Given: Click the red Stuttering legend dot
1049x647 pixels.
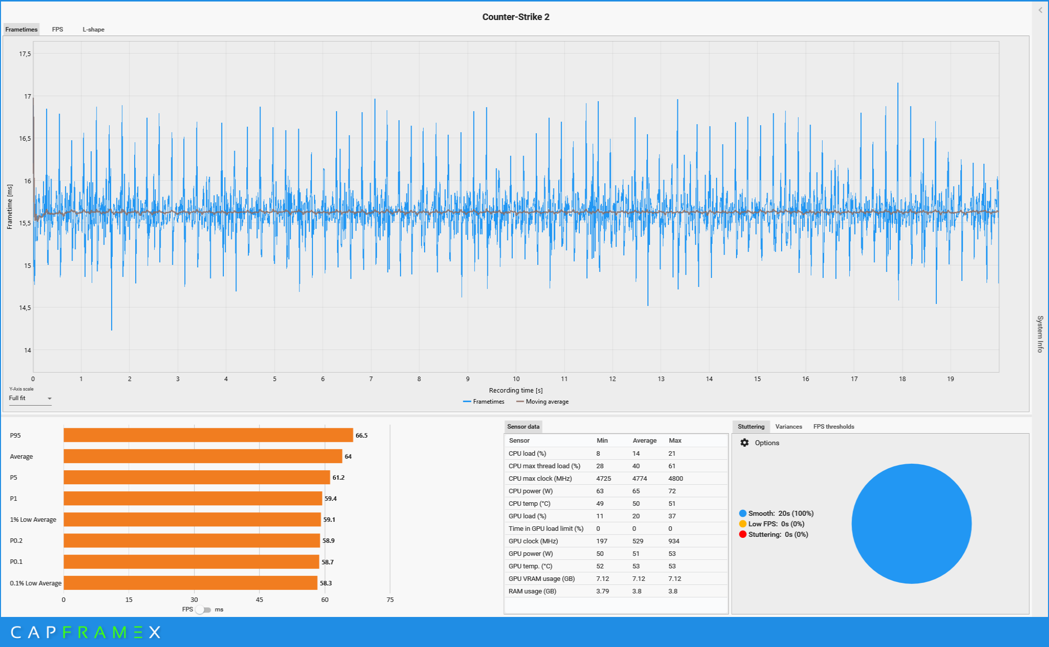Looking at the screenshot, I should [x=743, y=534].
